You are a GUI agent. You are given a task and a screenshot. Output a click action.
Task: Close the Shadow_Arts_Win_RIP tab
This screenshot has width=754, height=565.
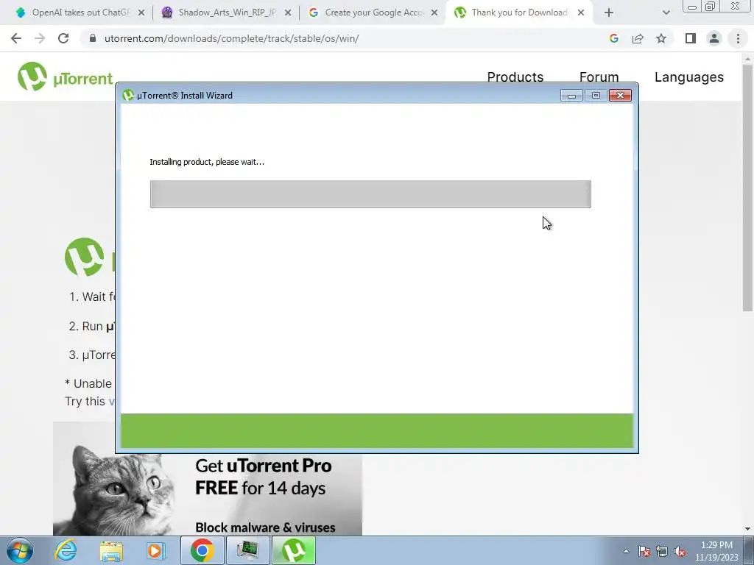click(288, 13)
